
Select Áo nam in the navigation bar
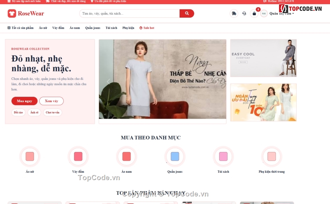click(75, 28)
